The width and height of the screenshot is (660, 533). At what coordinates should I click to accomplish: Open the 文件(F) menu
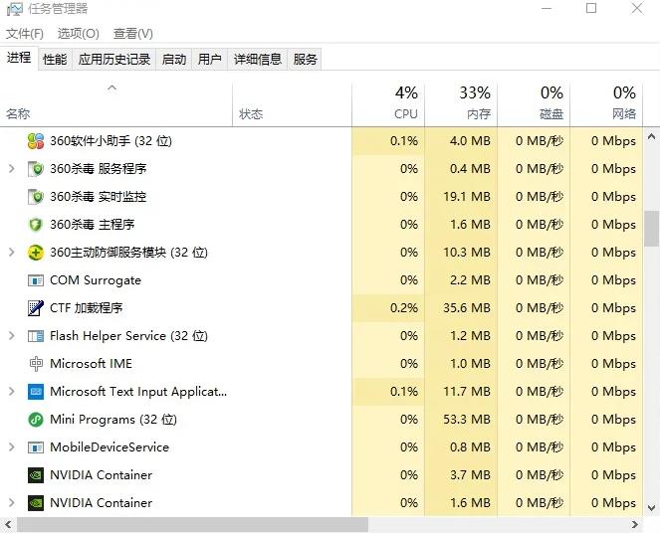coord(25,34)
